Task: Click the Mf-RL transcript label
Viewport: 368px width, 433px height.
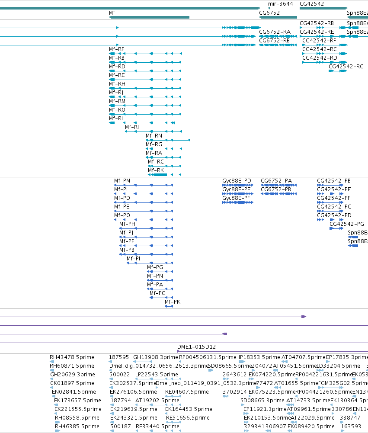Action: click(116, 119)
